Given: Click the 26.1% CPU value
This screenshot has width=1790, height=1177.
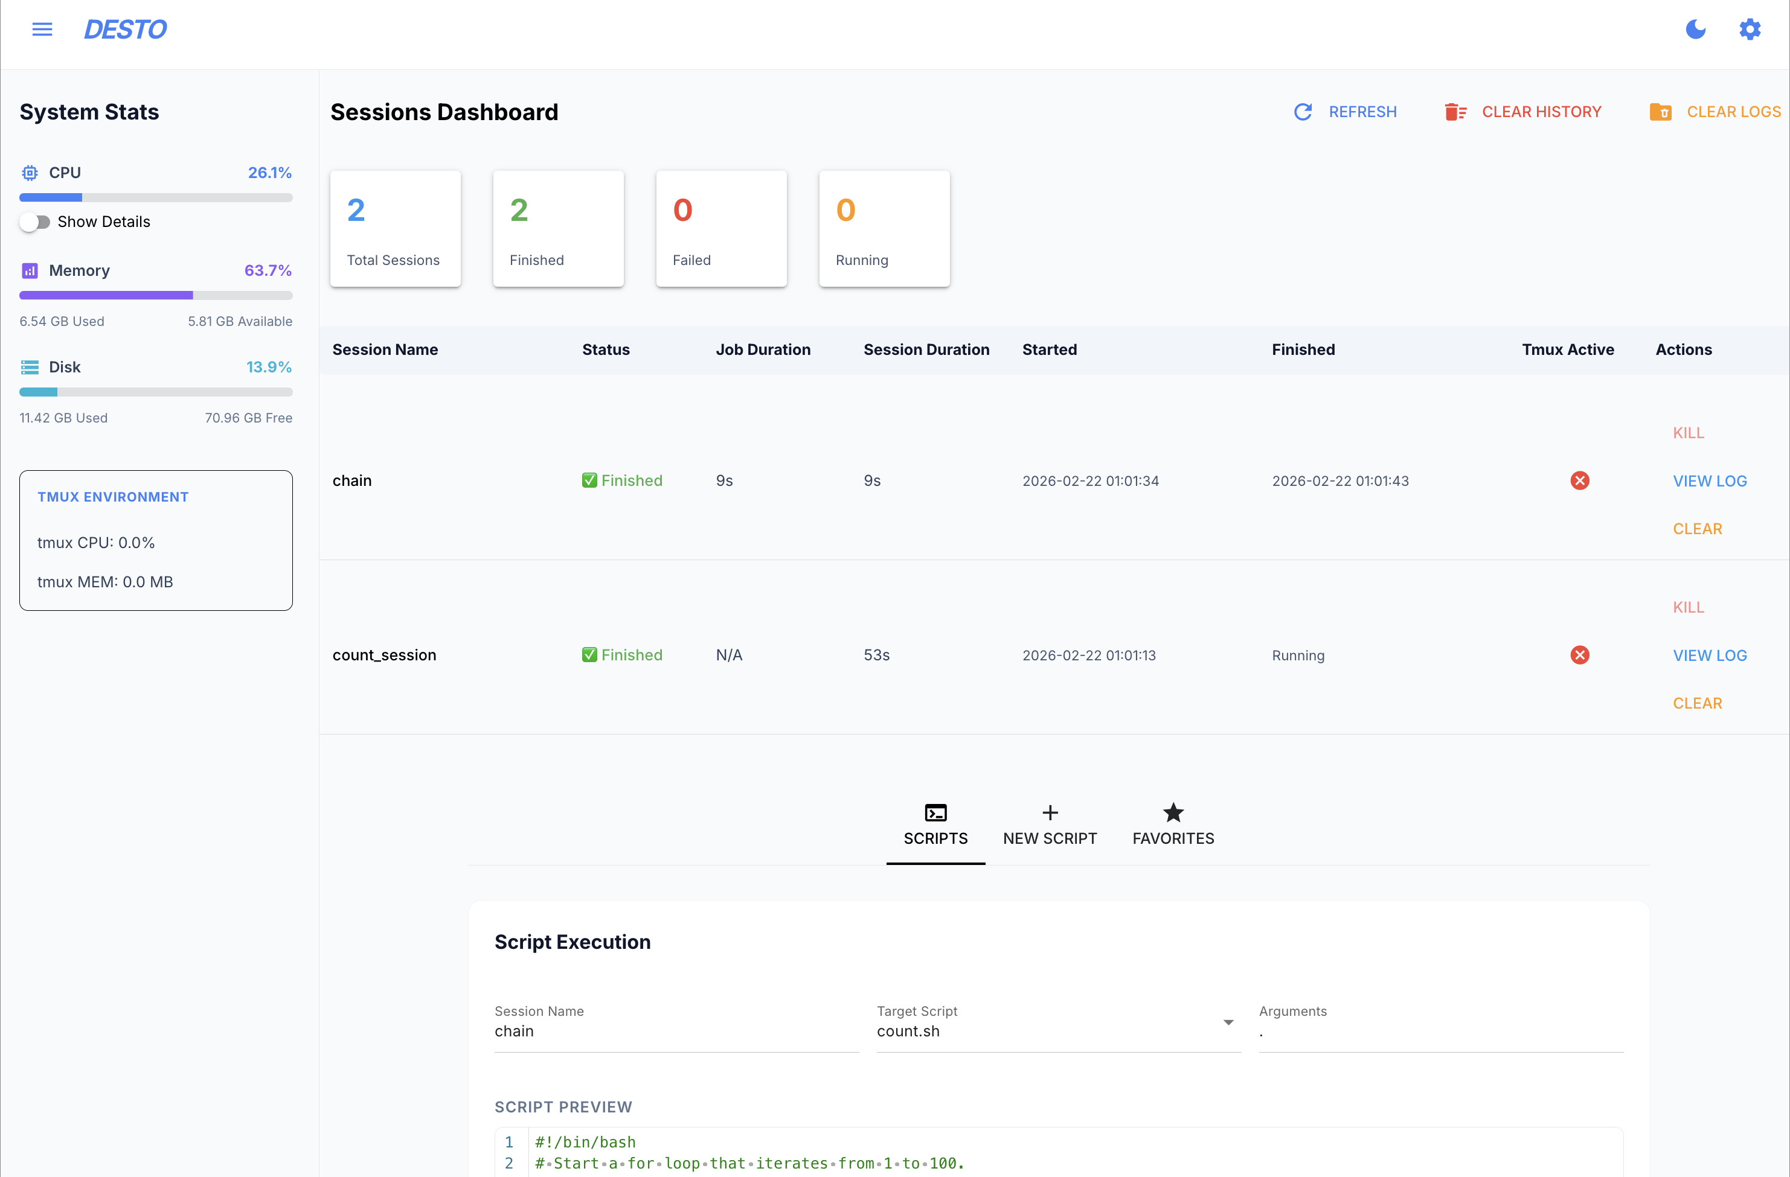Looking at the screenshot, I should [269, 173].
